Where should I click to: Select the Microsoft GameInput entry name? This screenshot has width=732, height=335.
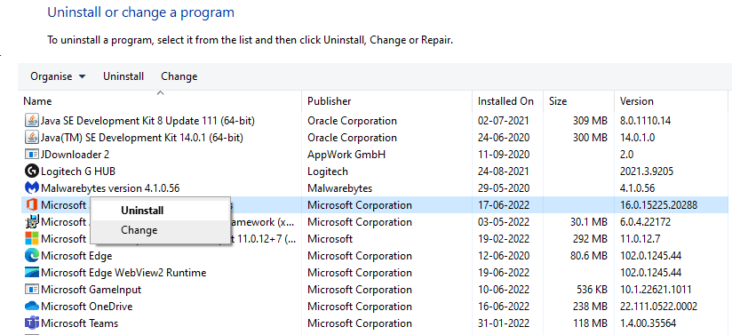click(x=91, y=289)
